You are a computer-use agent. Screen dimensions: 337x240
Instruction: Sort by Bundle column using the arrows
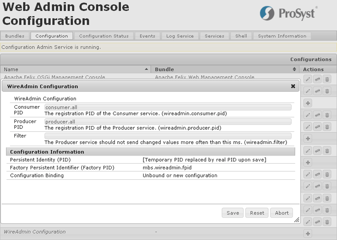point(295,69)
